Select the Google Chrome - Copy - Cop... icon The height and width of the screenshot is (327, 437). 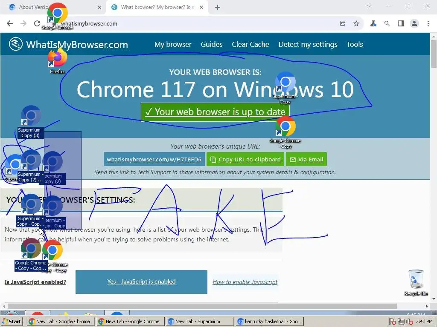click(31, 255)
